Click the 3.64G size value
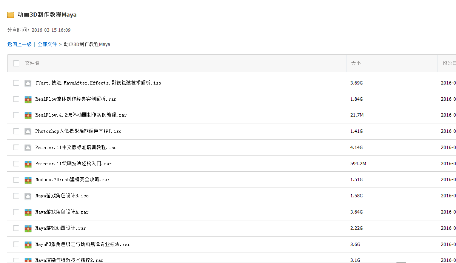Screen dimensions: 456x263 click(x=356, y=212)
